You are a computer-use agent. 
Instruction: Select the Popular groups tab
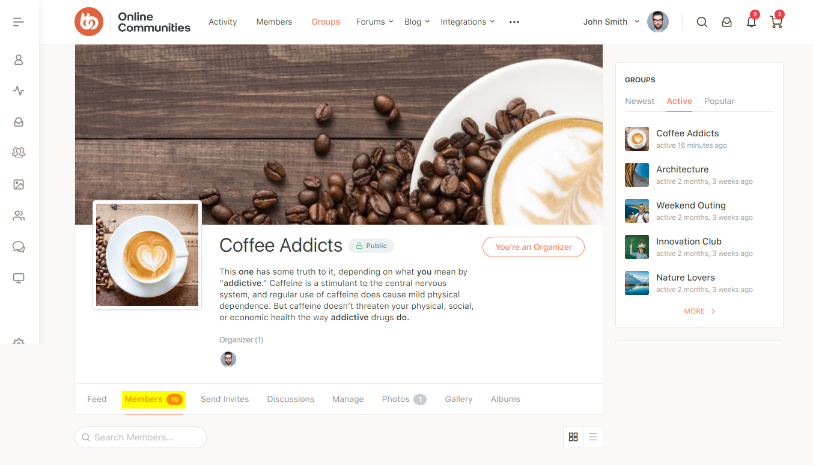point(719,101)
